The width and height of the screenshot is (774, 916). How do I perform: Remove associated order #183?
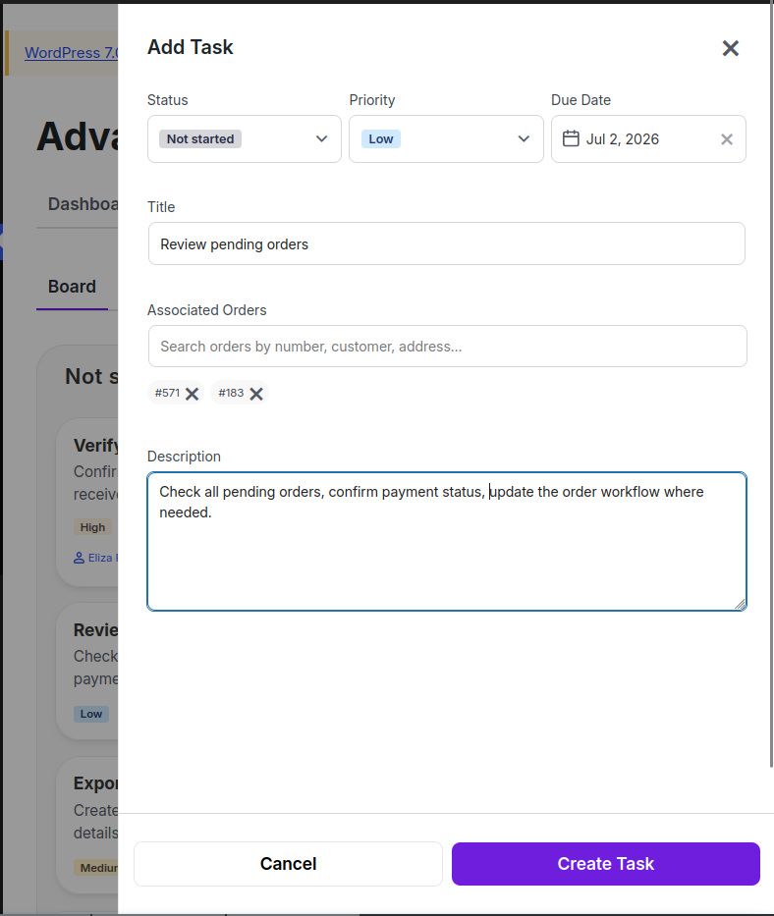click(256, 394)
